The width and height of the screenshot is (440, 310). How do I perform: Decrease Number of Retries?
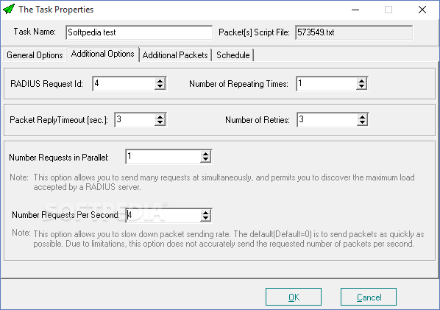pyautogui.click(x=362, y=123)
